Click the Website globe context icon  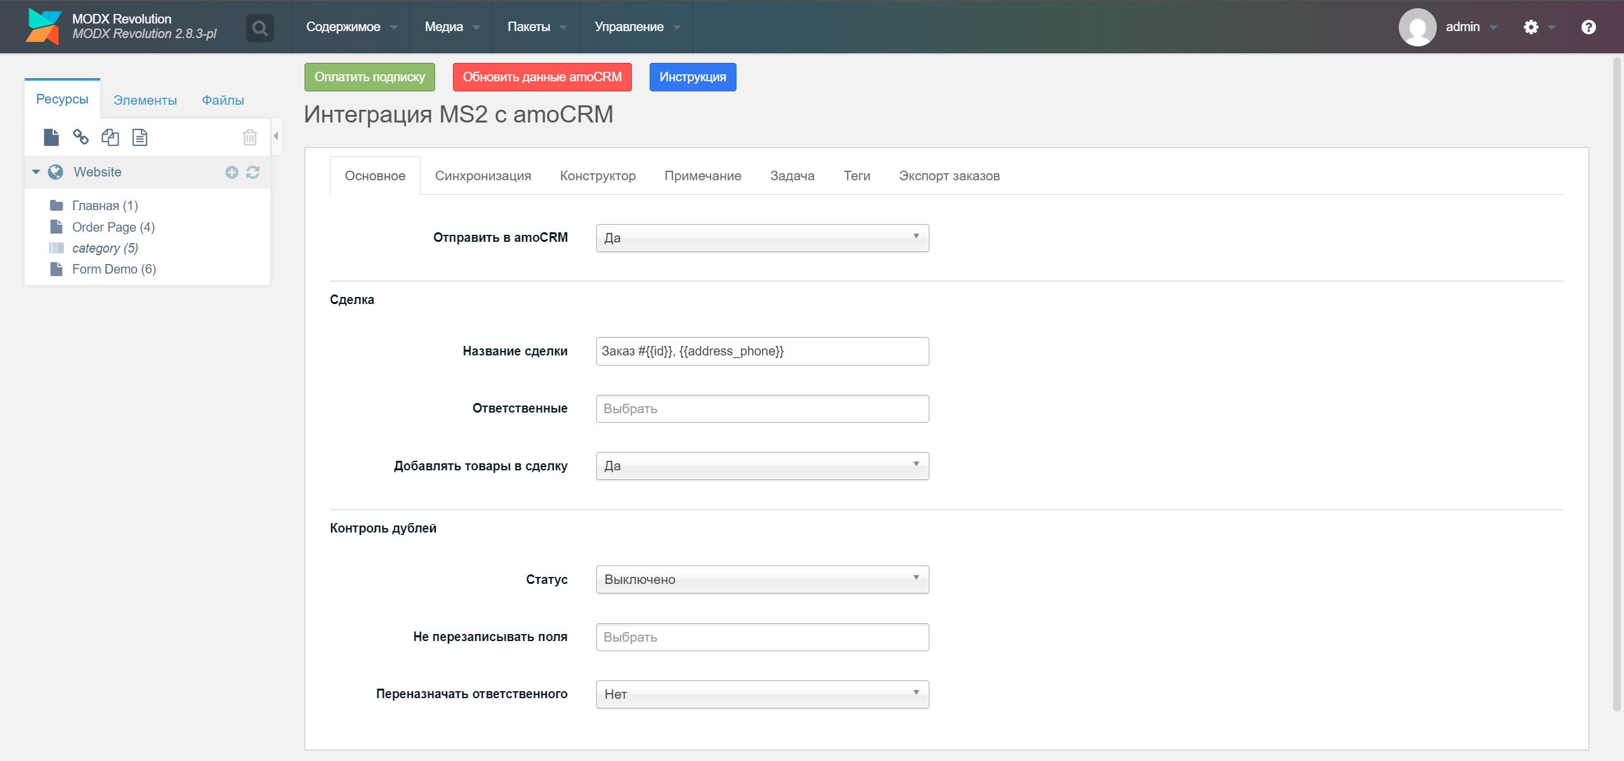tap(56, 172)
